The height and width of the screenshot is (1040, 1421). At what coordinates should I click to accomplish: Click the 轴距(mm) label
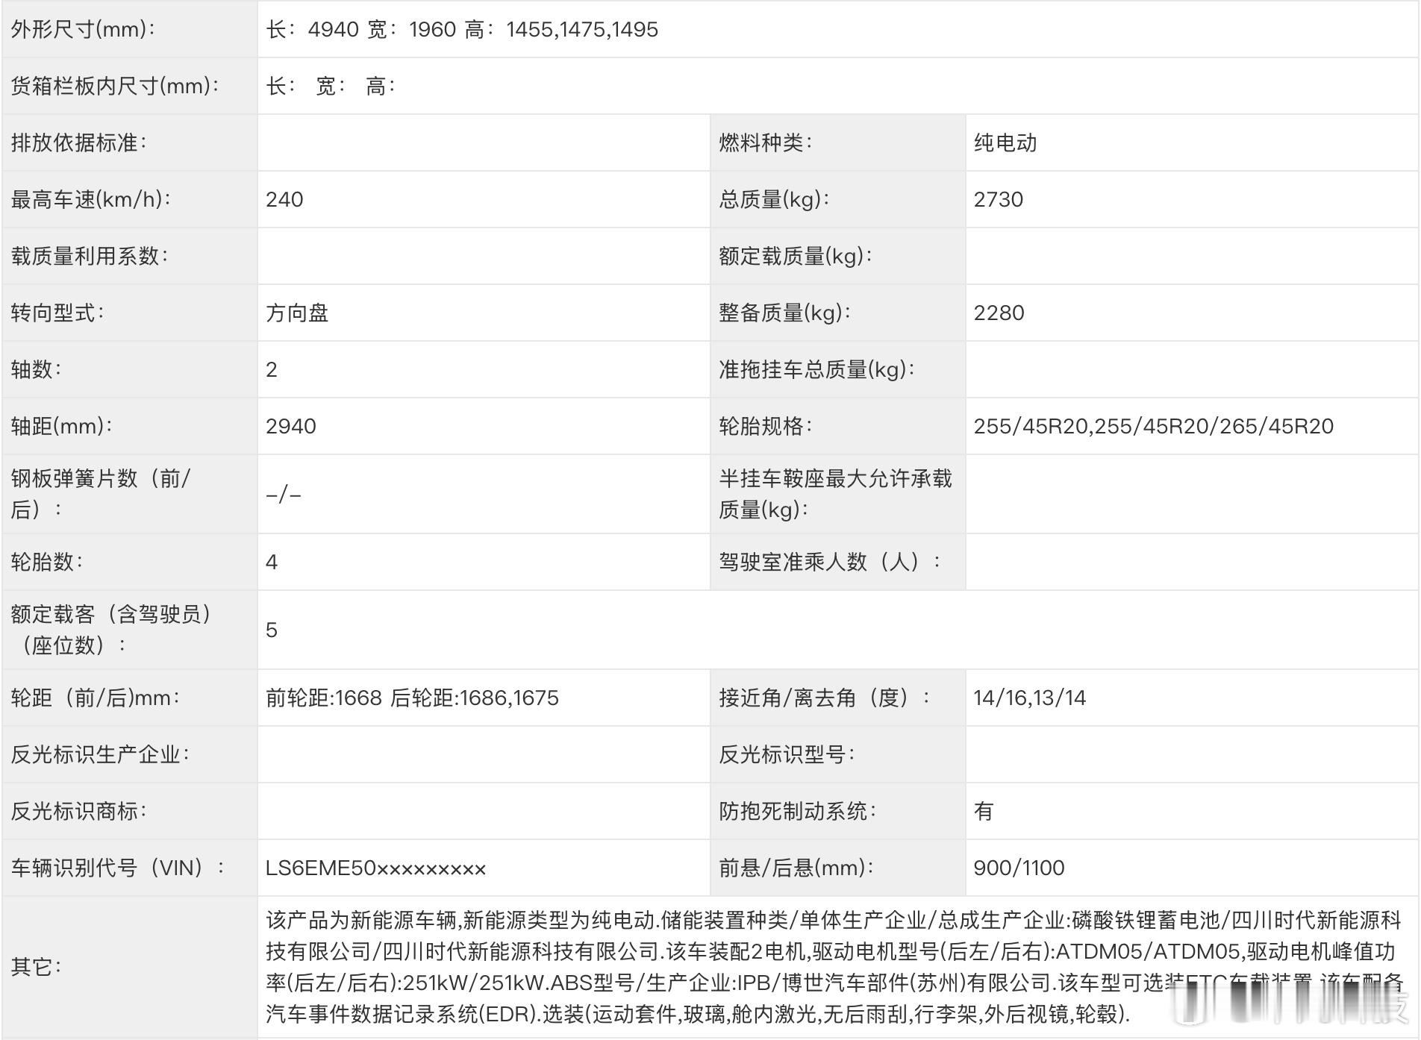(x=61, y=427)
